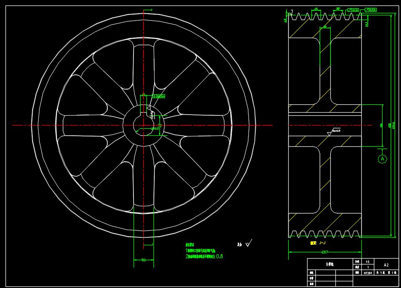Click the white 7 label at section top-left

(292, 12)
